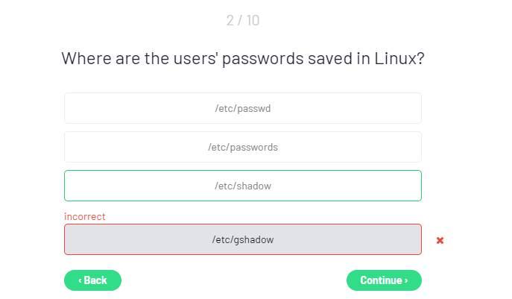
Task: Click the number 10 in the progress counter
Action: (x=252, y=20)
